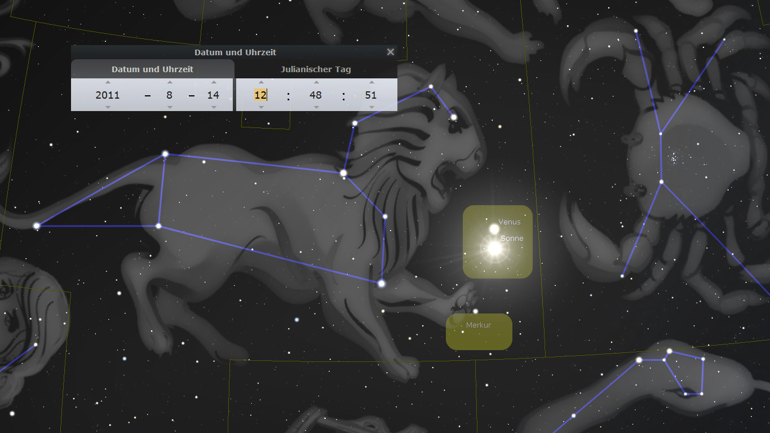
Task: Increase the year 2011 with up arrow
Action: point(108,82)
